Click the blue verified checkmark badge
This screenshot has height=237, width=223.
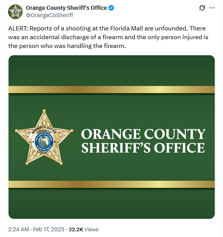[111, 8]
